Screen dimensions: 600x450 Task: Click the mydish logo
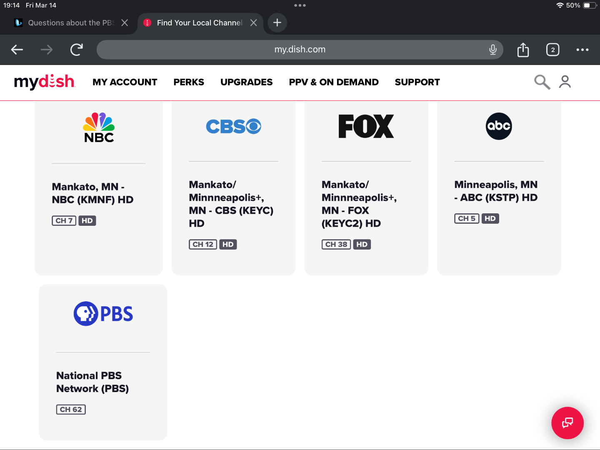[x=44, y=82]
